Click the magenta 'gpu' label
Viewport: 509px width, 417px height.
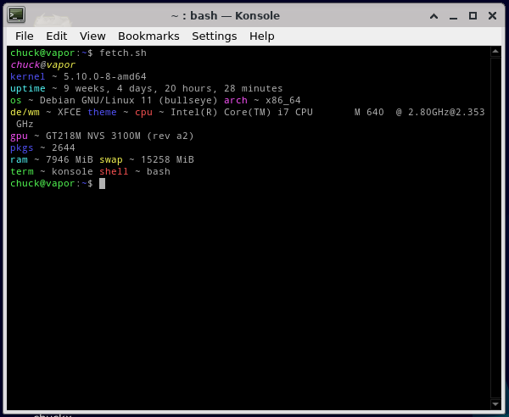point(20,136)
